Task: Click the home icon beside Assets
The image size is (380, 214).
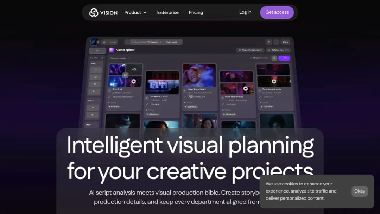Action: [104, 42]
